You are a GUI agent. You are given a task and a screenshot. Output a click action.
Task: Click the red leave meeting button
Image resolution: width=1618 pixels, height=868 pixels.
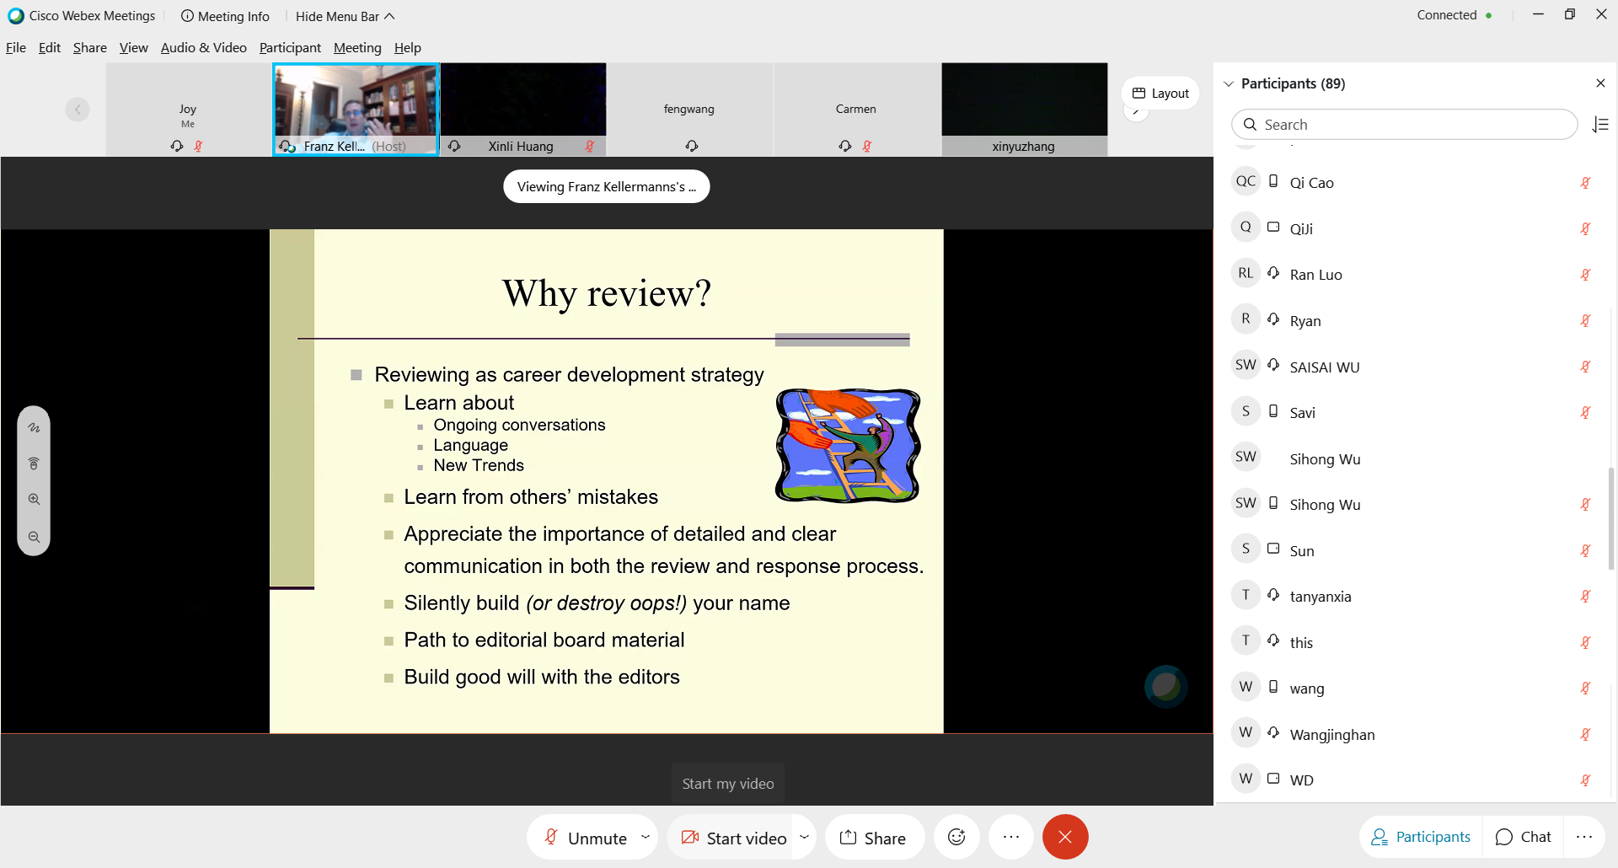click(x=1065, y=837)
